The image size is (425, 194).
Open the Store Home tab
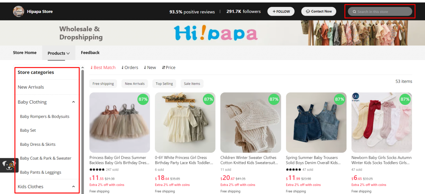pyautogui.click(x=25, y=53)
